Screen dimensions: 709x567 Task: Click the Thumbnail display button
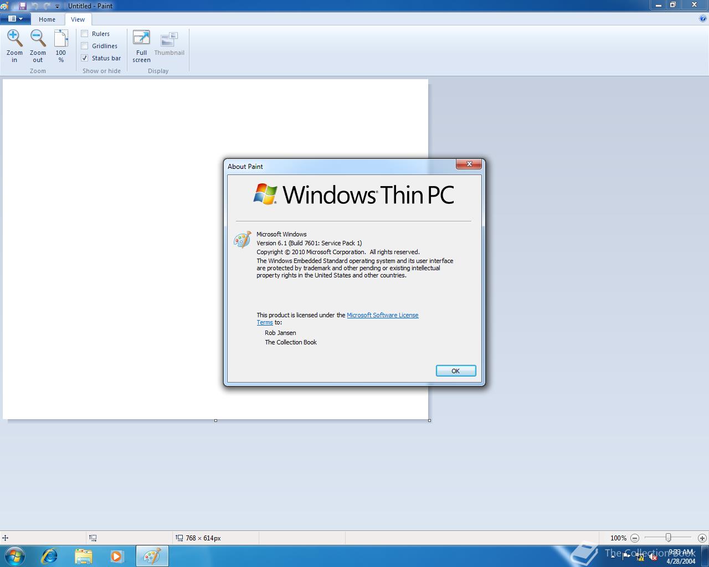click(x=169, y=44)
